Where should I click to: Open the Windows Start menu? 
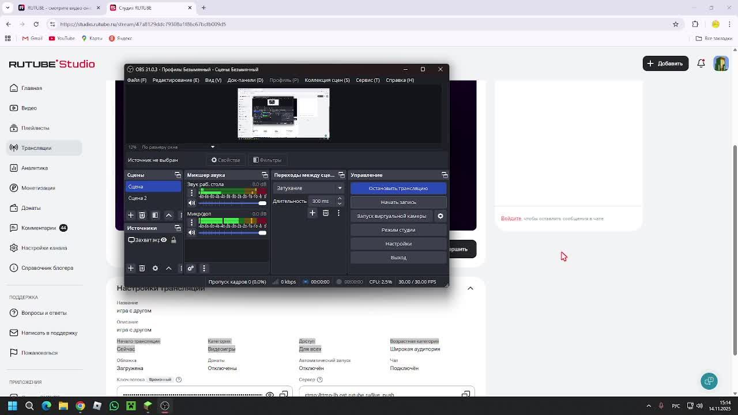coord(12,406)
